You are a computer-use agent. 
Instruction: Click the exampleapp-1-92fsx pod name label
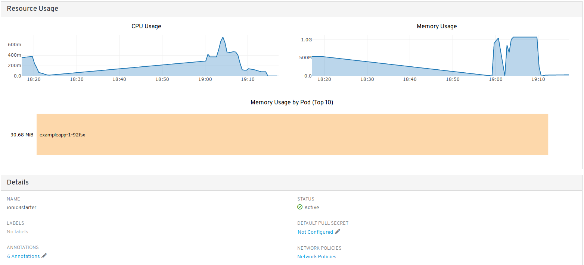pyautogui.click(x=62, y=135)
